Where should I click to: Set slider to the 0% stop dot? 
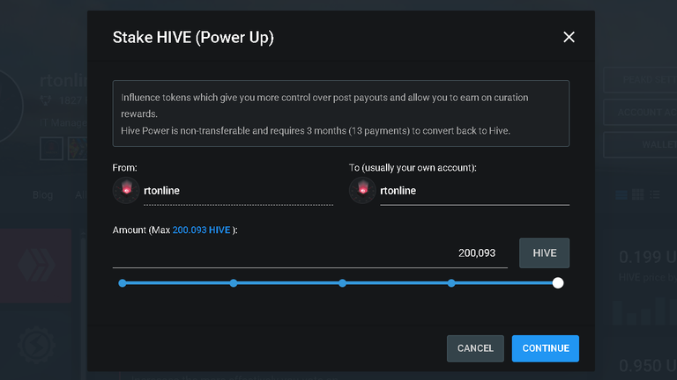[123, 283]
